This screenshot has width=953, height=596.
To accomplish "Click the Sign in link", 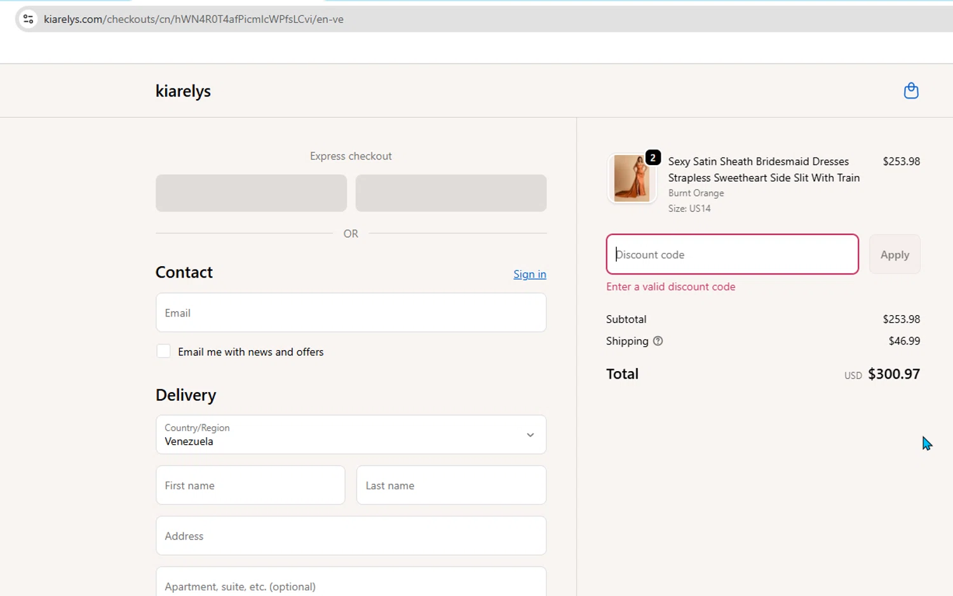I will (529, 274).
